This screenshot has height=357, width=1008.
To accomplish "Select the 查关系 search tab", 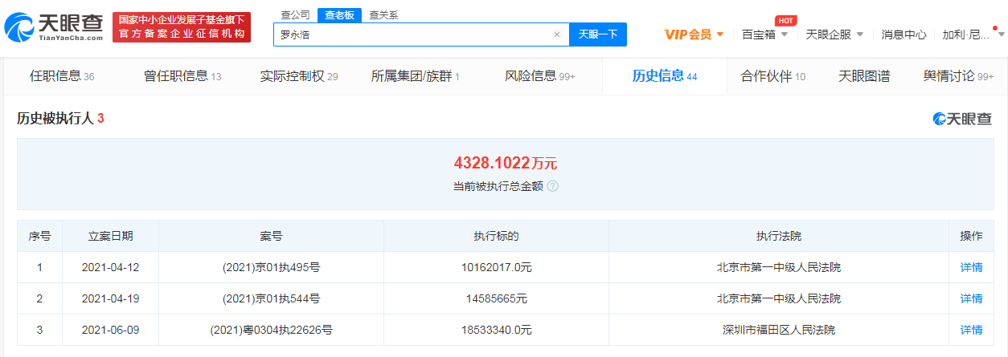I will (x=383, y=15).
